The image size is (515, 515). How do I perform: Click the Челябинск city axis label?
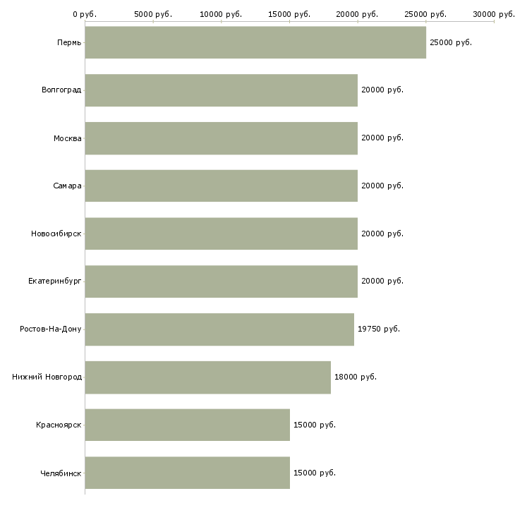point(61,473)
